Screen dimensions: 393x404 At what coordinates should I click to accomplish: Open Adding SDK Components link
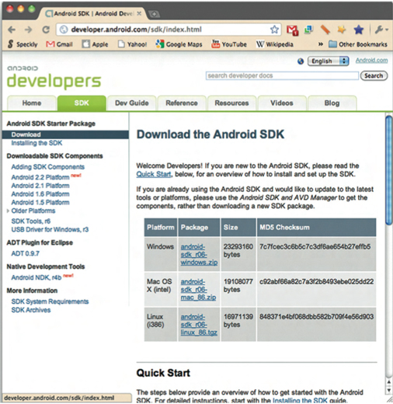[48, 167]
